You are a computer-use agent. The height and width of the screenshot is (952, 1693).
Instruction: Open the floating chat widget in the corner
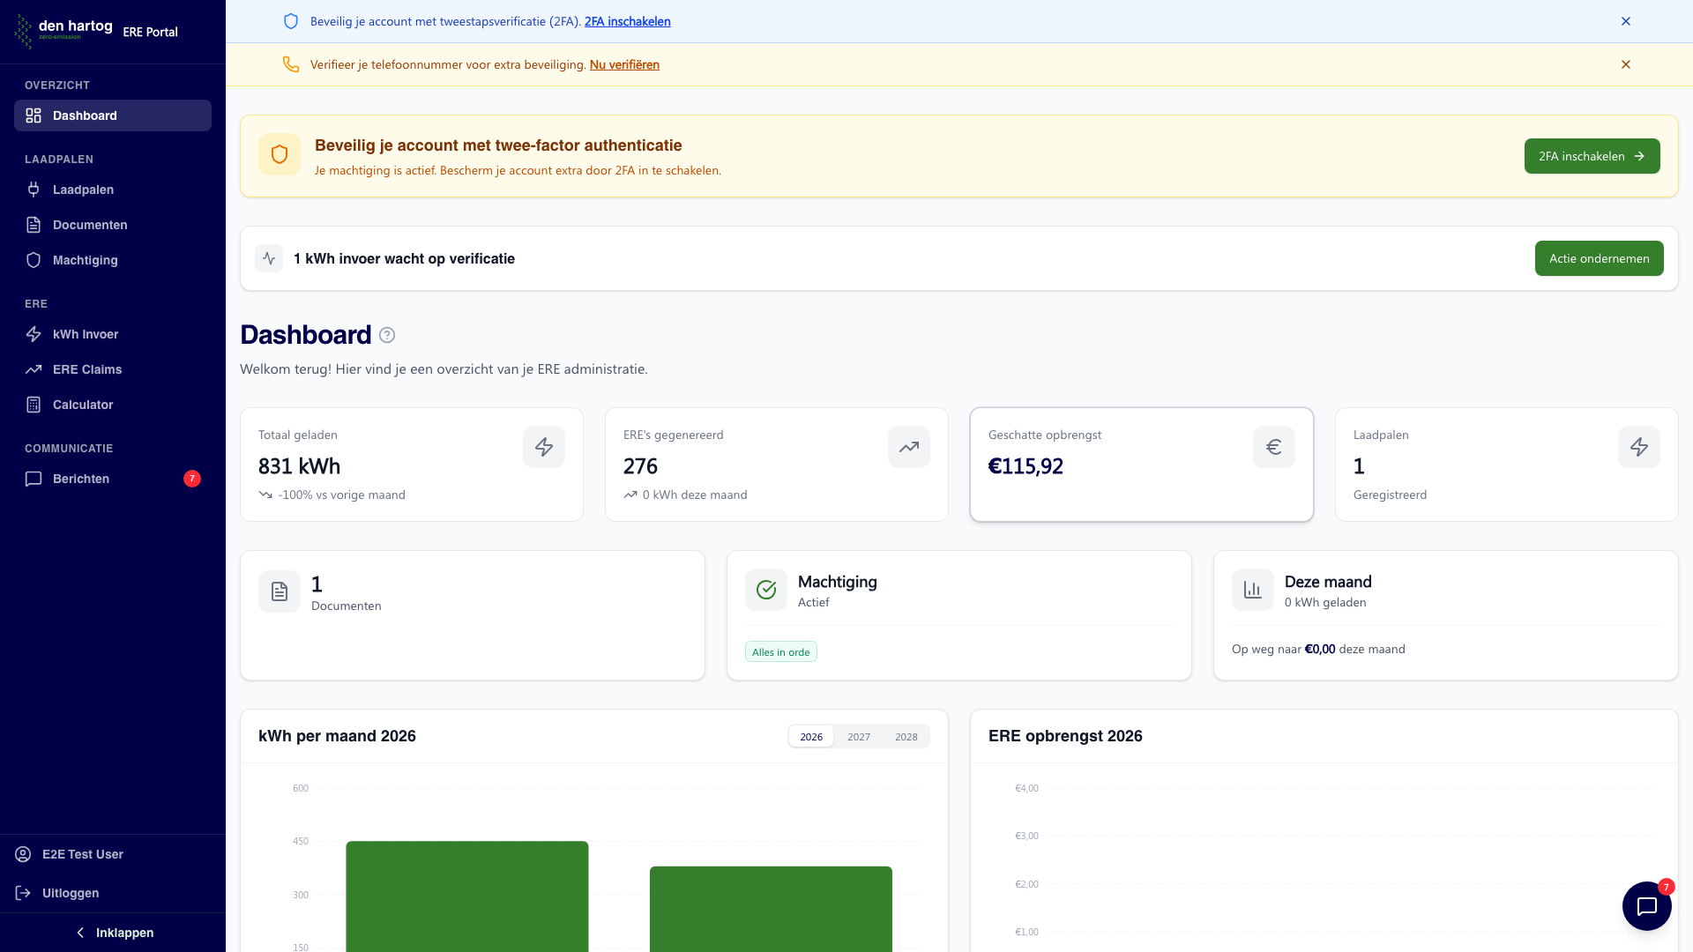pos(1645,905)
